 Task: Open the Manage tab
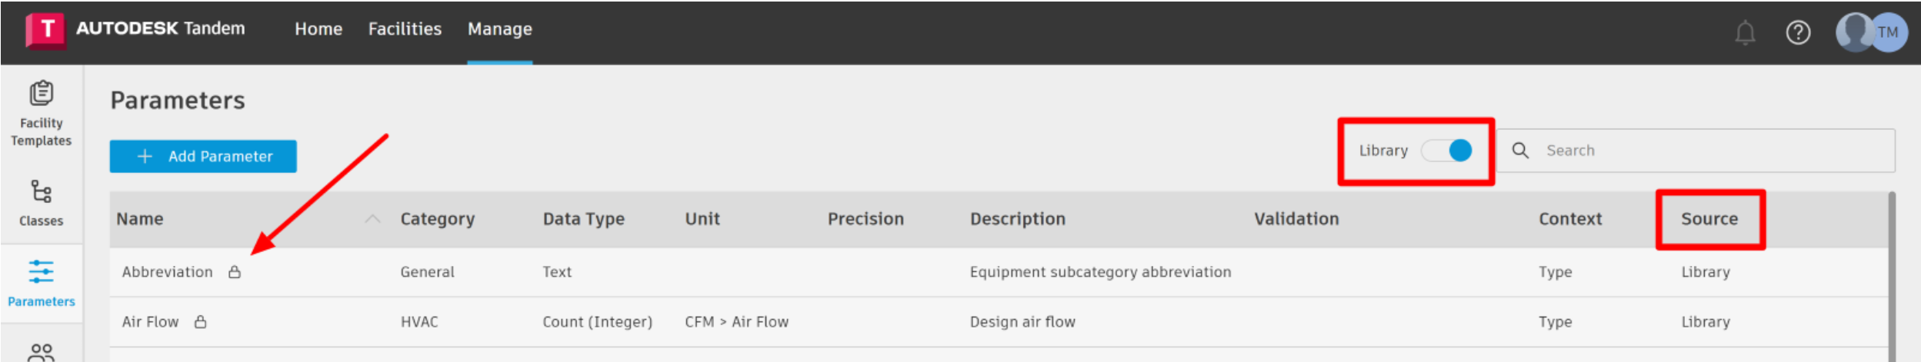pos(499,29)
